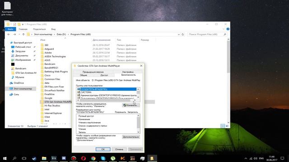This screenshot has width=289, height=162.
Task: Click the Дополнительно button
Action: [131, 137]
